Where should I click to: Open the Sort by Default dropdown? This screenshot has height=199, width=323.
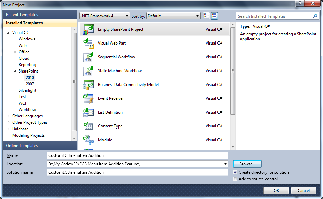(x=173, y=16)
